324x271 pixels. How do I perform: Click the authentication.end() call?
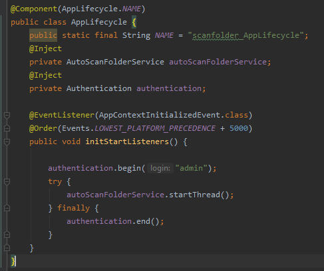coord(115,221)
